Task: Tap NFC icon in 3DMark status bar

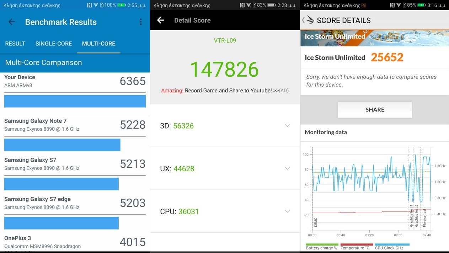Action: 392,5
